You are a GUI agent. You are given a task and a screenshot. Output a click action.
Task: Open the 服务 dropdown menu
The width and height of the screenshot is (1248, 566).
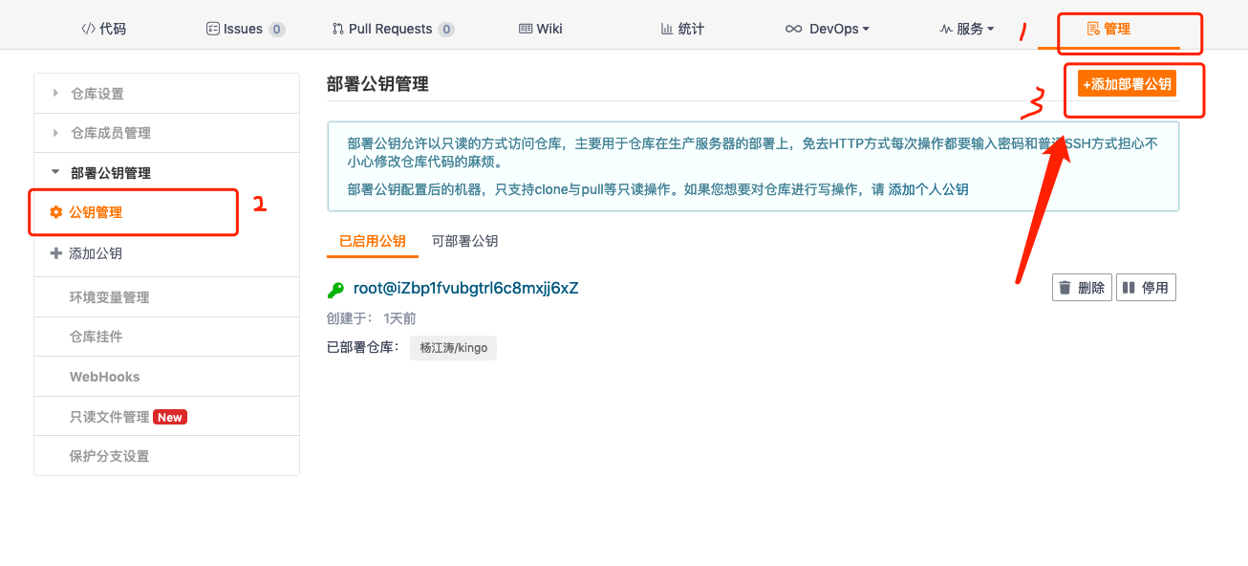pyautogui.click(x=967, y=29)
